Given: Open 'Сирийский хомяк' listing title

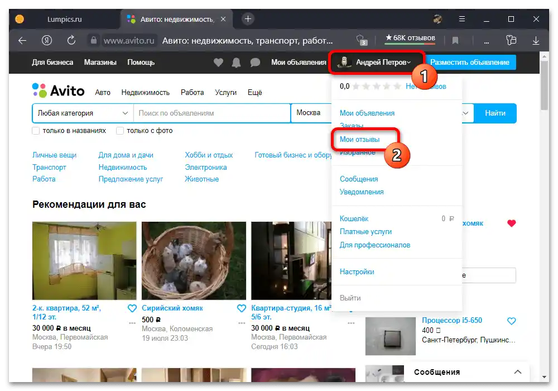Looking at the screenshot, I should (x=172, y=308).
